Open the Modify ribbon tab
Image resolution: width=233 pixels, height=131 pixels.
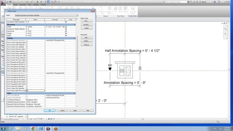pos(43,5)
